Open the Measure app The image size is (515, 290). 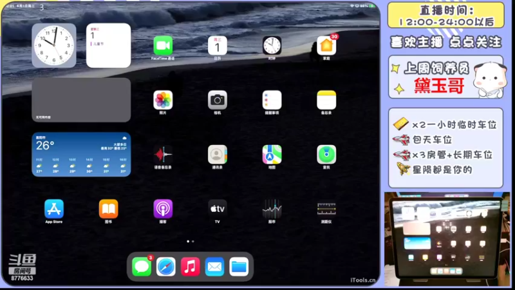point(326,209)
